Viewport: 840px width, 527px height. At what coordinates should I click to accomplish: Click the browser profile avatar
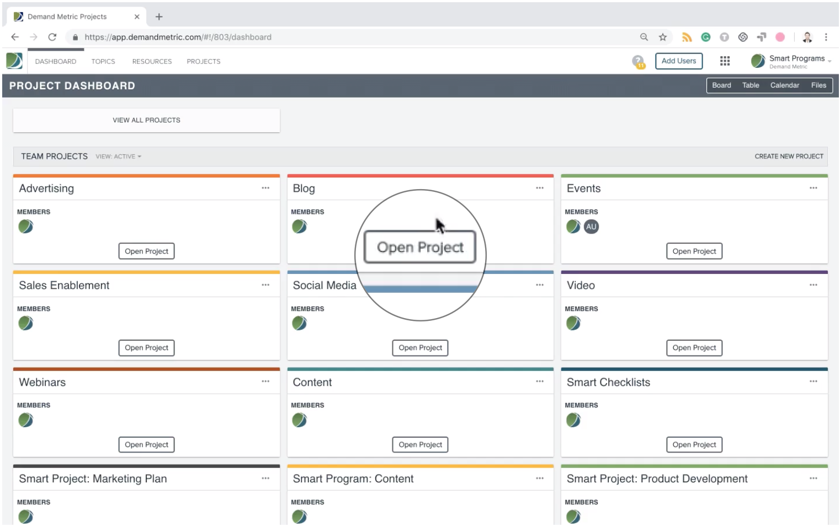coord(807,37)
